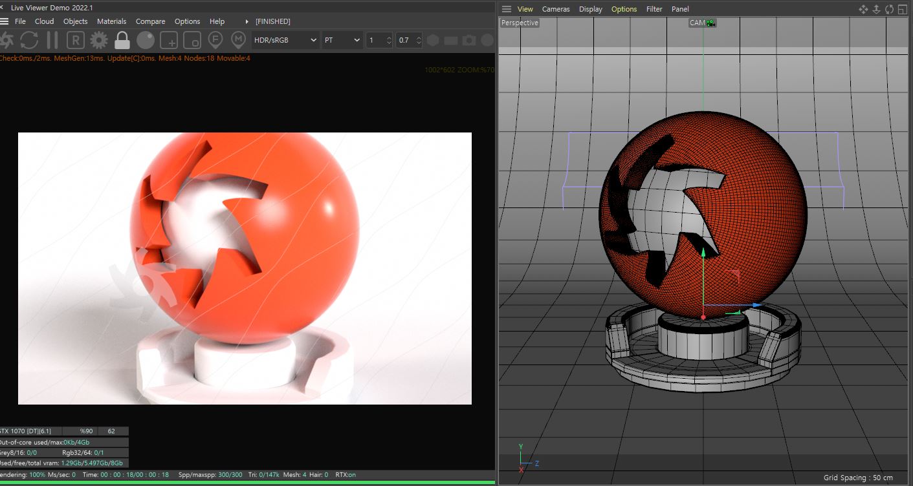This screenshot has height=486, width=913.
Task: Click the red axis band corner handle
Action: click(734, 278)
